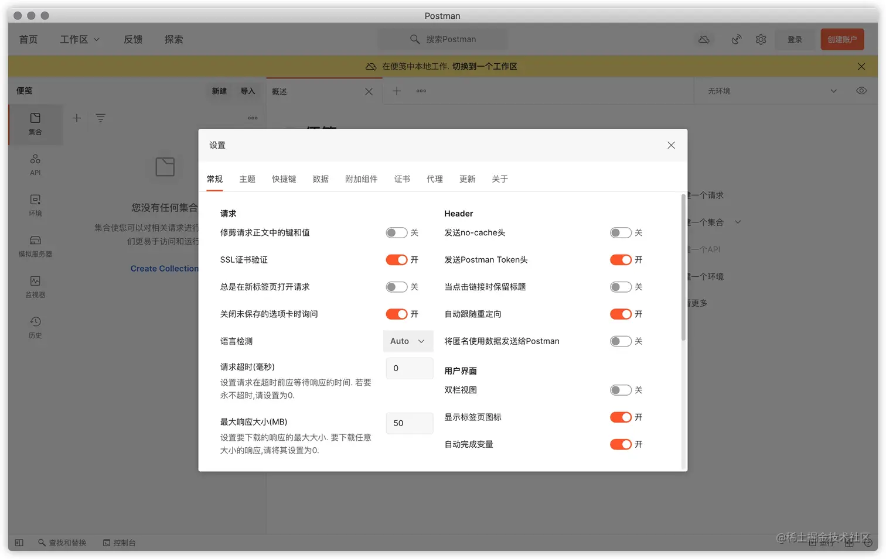The height and width of the screenshot is (559, 886).
Task: Open the 控制台 console from the status bar
Action: pyautogui.click(x=120, y=542)
